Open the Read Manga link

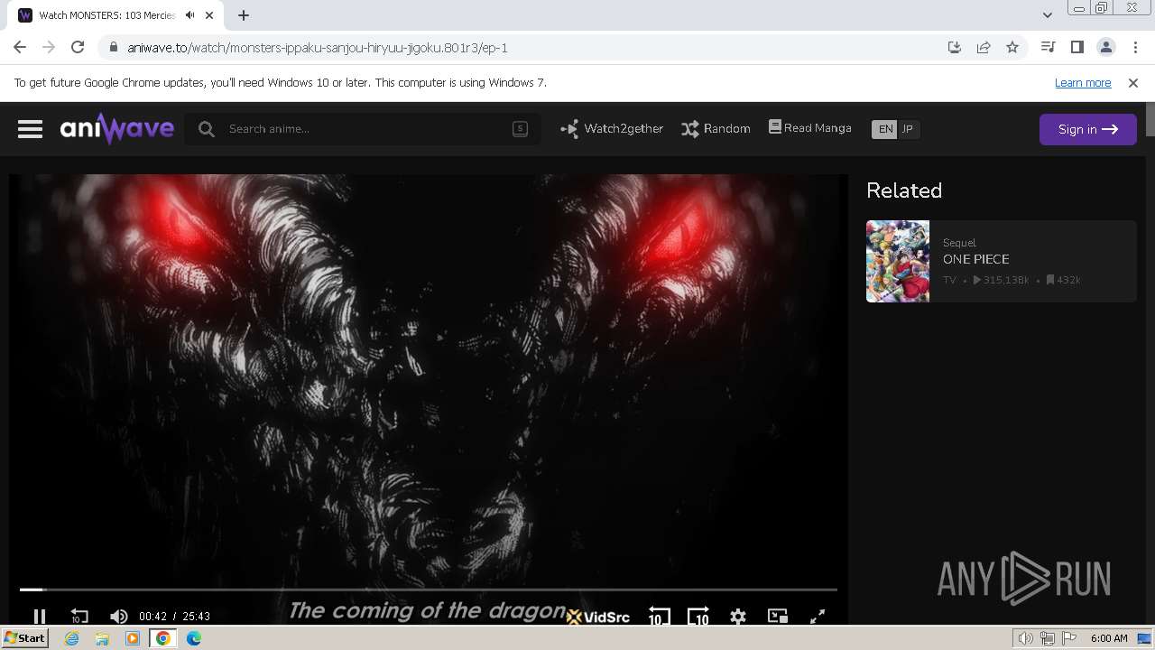(x=810, y=128)
